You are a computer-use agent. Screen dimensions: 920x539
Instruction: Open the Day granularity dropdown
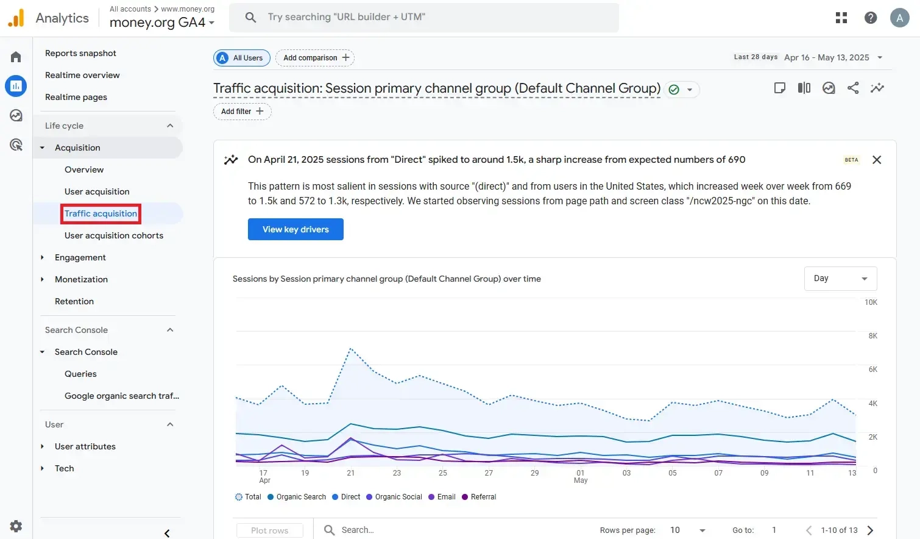(x=840, y=279)
